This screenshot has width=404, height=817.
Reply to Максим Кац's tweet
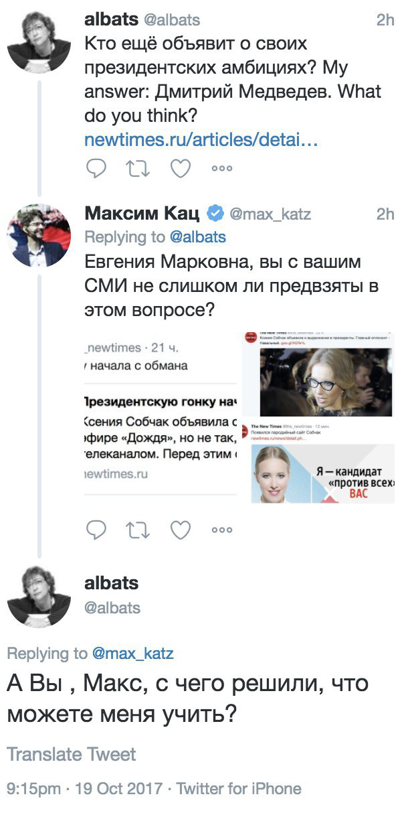point(97,530)
